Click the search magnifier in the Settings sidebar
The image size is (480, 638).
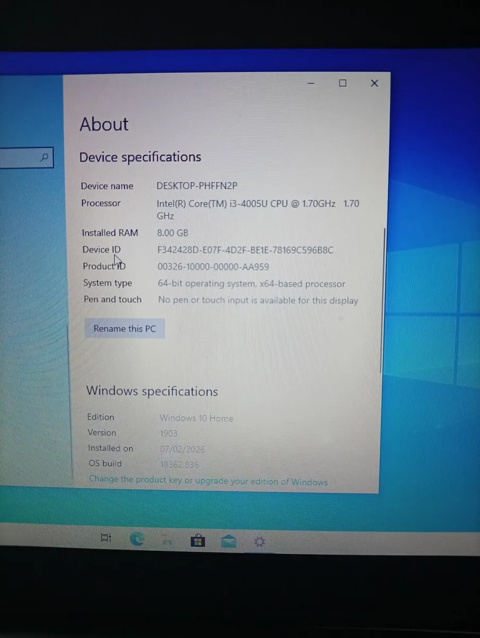click(x=44, y=157)
